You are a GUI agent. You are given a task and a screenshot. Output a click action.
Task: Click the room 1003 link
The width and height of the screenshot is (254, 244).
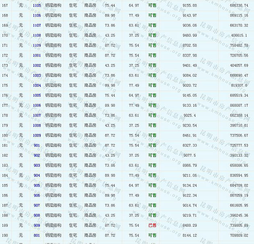37,75
